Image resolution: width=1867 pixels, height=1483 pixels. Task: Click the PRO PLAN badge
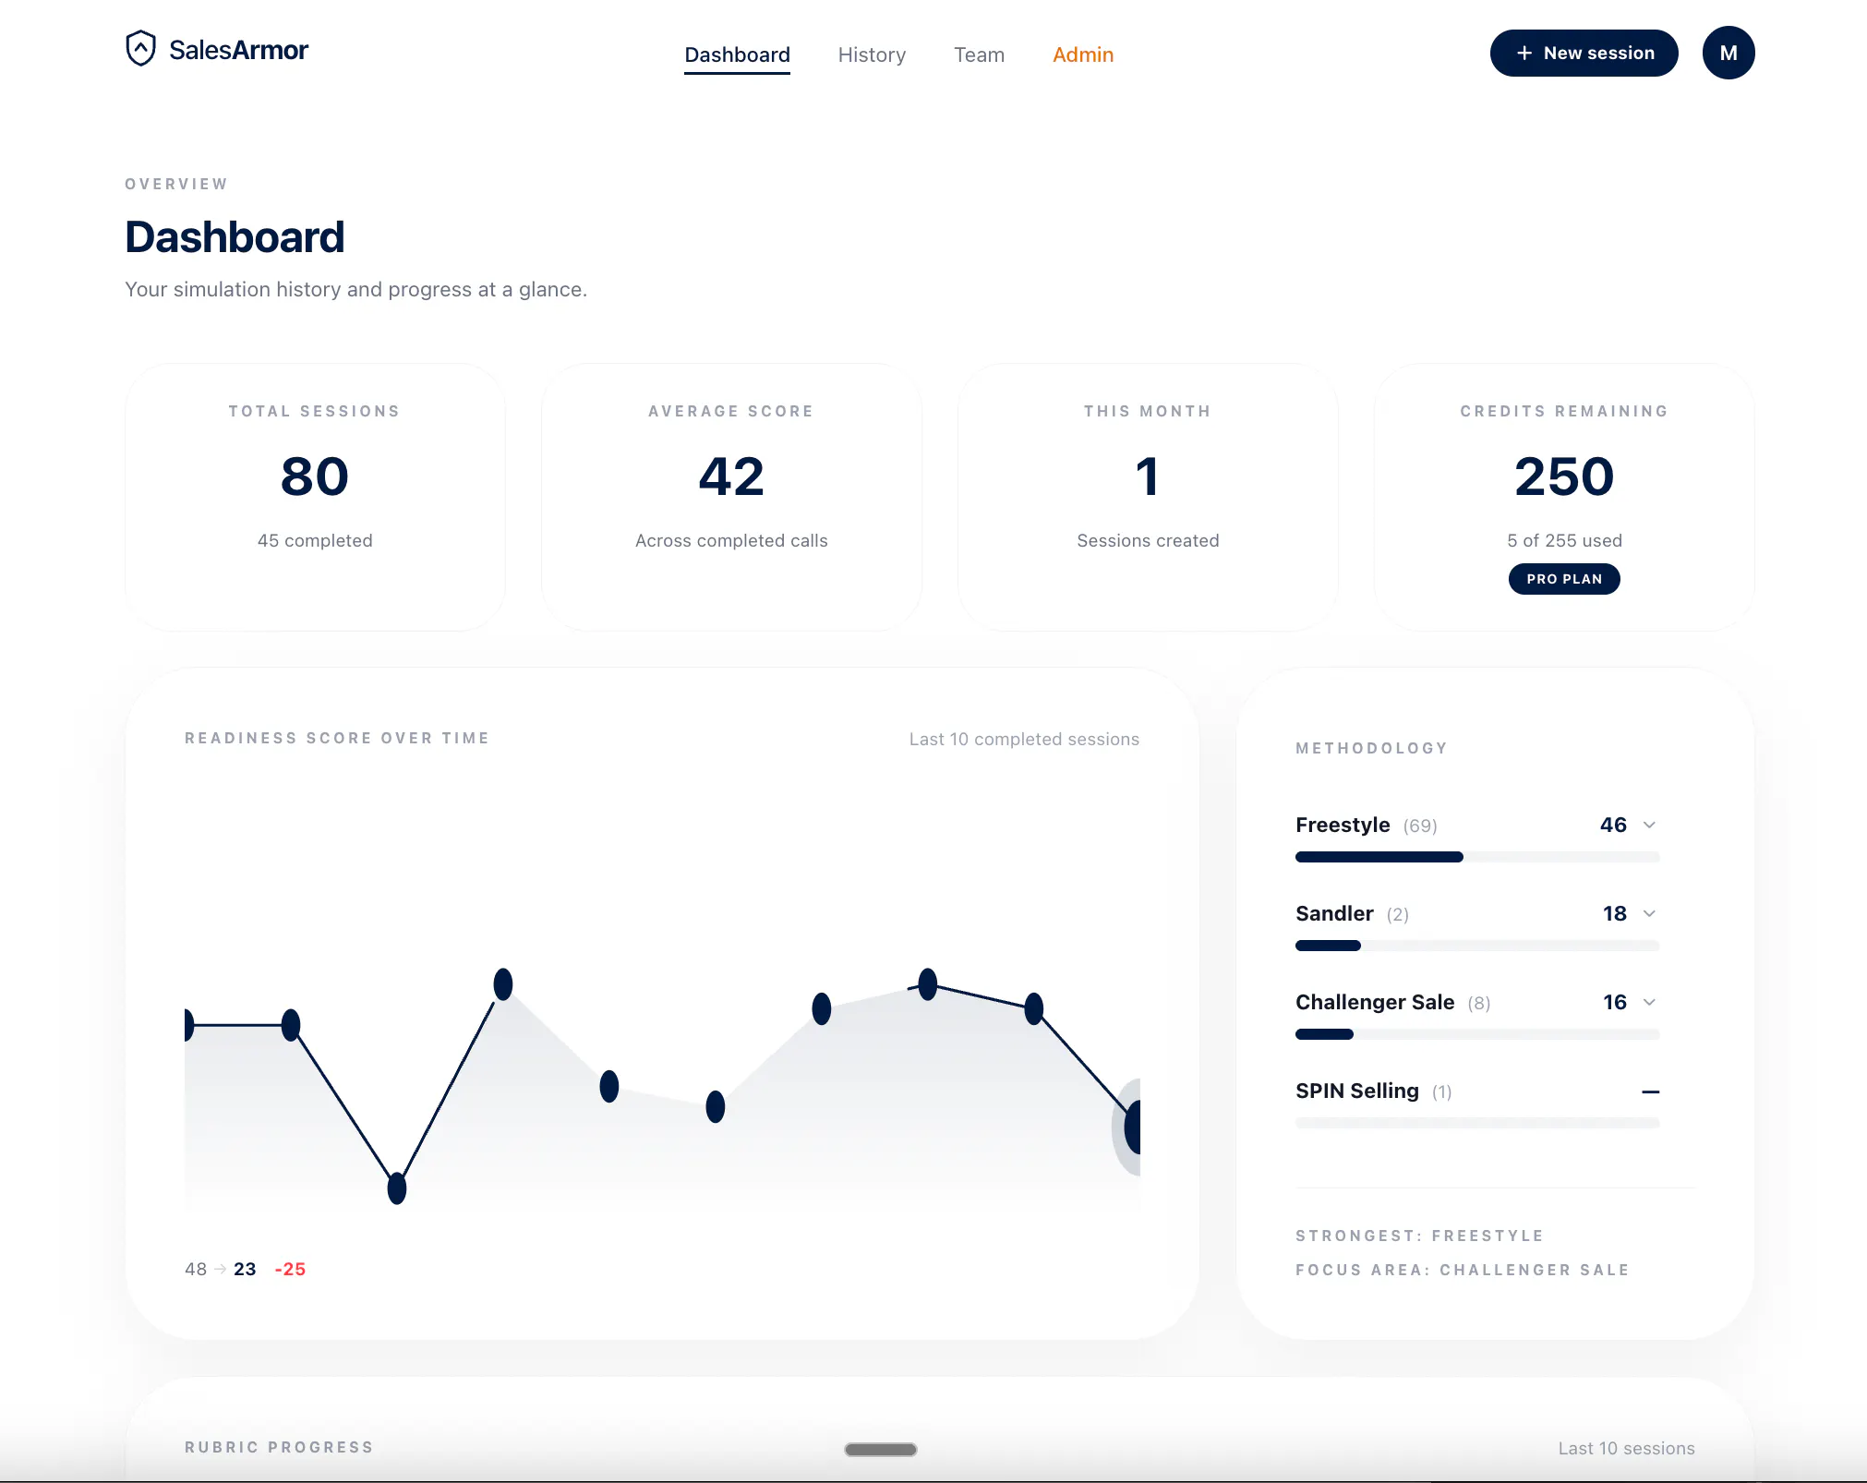[x=1564, y=579]
